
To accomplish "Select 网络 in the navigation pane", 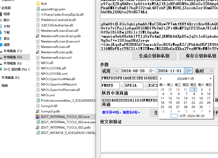I will coord(5,86).
